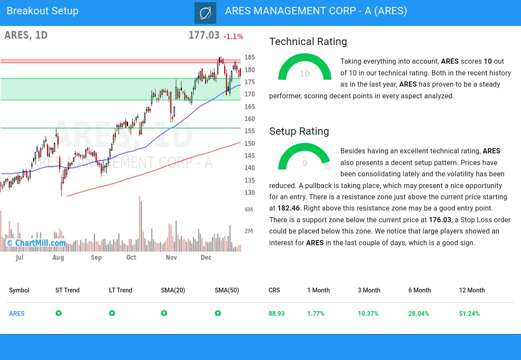521x360 pixels.
Task: Click the 12 Month column header
Action: point(472,290)
